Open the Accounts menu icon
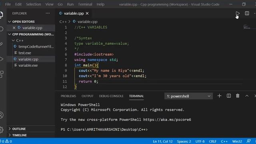 1,115
